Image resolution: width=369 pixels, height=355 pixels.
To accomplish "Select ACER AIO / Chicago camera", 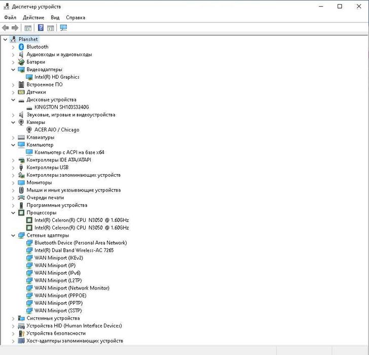I will tap(57, 130).
